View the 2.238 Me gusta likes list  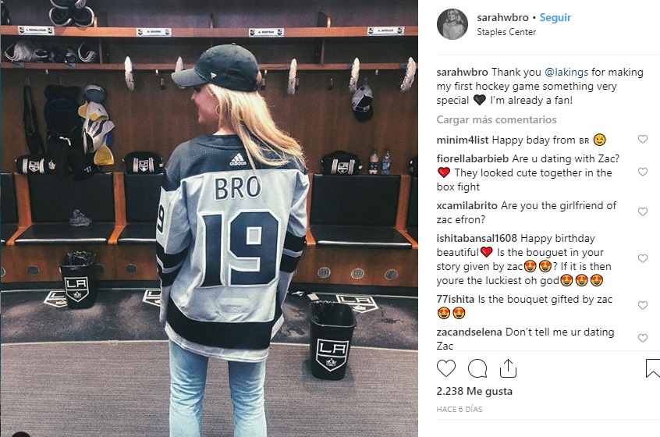point(474,391)
